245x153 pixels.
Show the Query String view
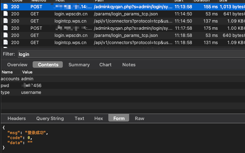pos(50,118)
